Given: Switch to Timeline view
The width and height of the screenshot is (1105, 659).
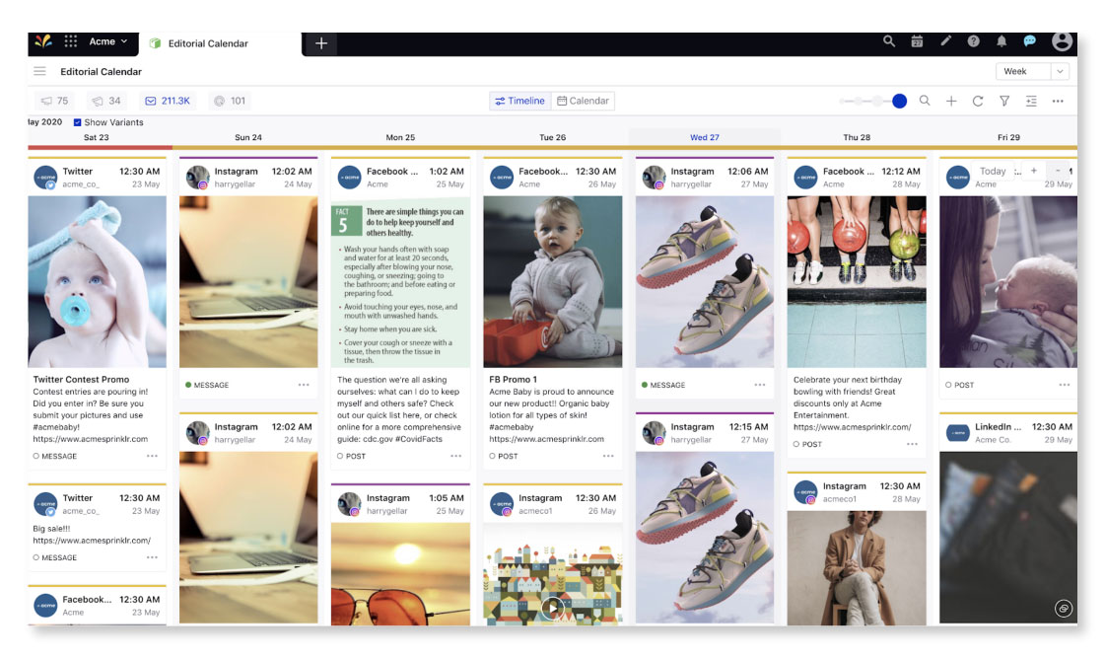Looking at the screenshot, I should coord(520,101).
